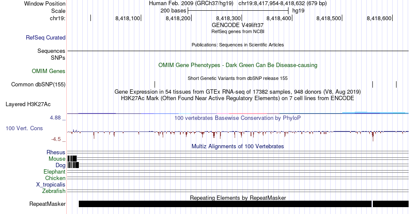Viewport: 409px width, 214px height.
Task: Click the GENCODE V49lift37 track title
Action: [x=237, y=25]
